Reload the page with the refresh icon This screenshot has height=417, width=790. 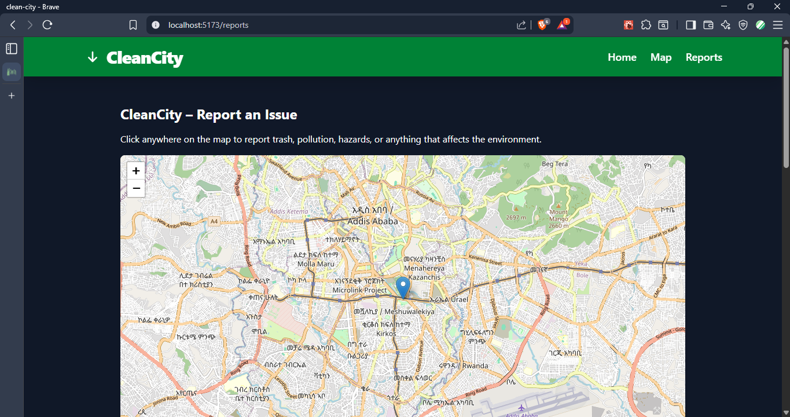tap(47, 25)
